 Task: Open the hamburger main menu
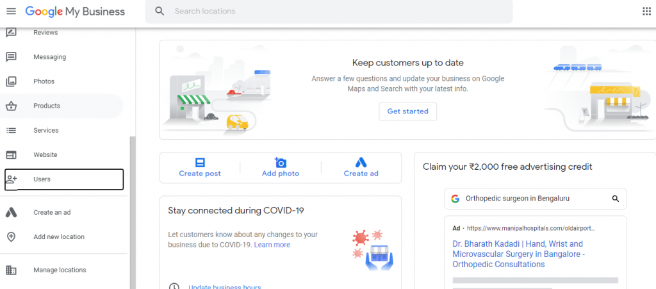[x=12, y=12]
